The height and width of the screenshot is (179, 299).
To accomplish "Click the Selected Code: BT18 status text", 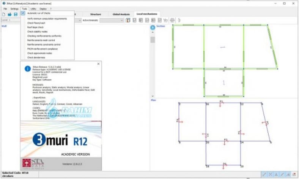I will click(15, 173).
